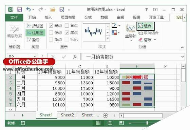Open the Page Layout (页面布局) tab
This screenshot has width=190, height=130.
pyautogui.click(x=68, y=17)
